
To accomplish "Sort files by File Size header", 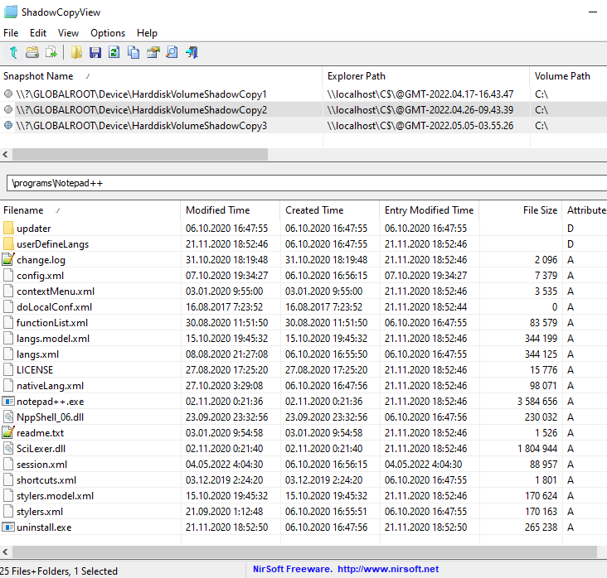I will 521,210.
